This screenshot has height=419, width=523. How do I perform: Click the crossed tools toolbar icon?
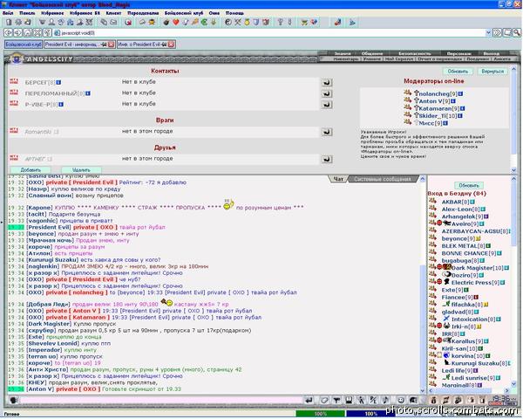pyautogui.click(x=237, y=23)
